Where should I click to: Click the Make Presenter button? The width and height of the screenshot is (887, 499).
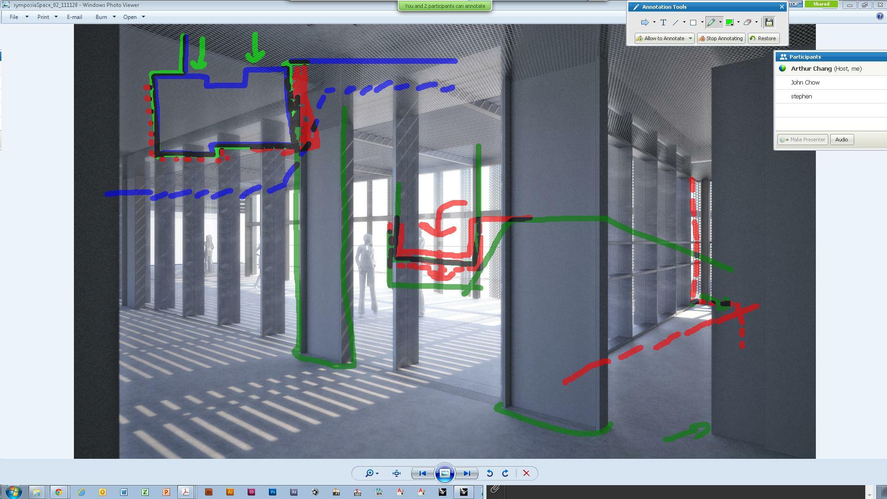[x=803, y=140]
